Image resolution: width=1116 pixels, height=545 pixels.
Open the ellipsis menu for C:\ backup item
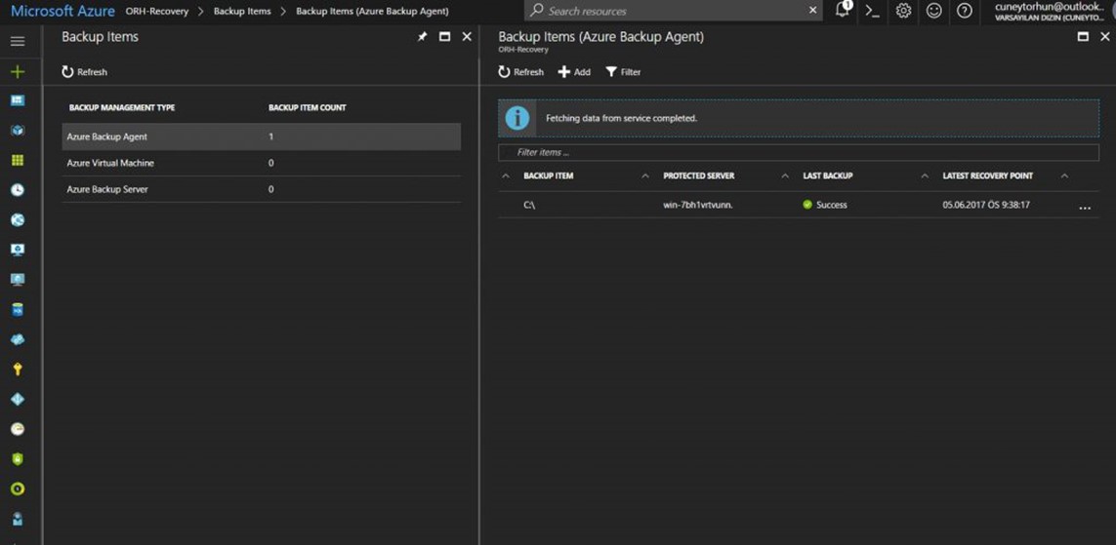pyautogui.click(x=1085, y=207)
